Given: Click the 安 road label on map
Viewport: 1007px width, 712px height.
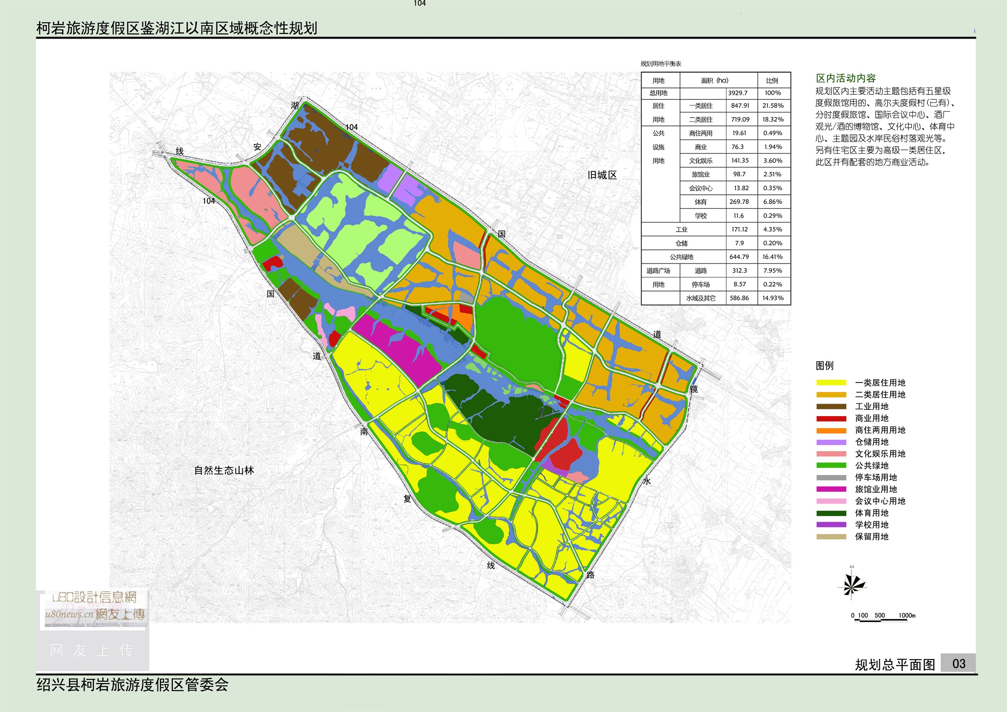Looking at the screenshot, I should click(257, 147).
